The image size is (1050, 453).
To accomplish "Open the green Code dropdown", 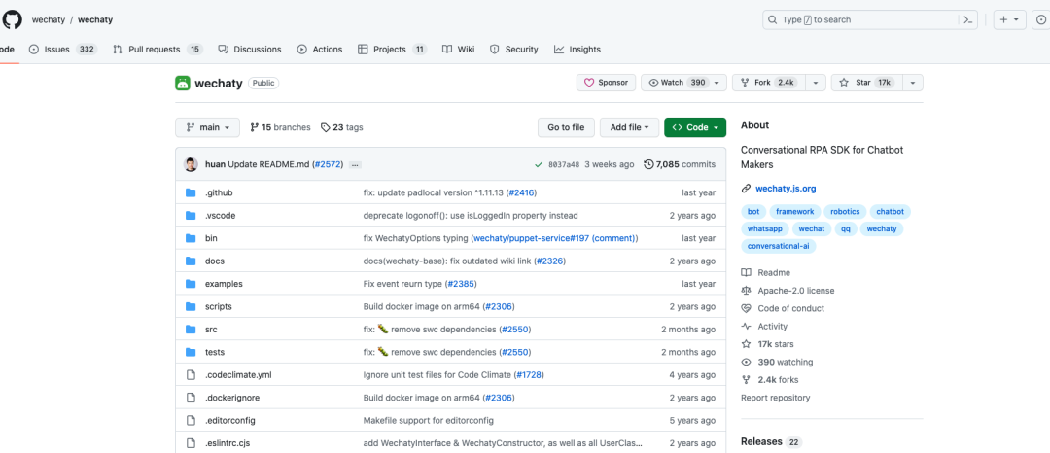I will (x=695, y=127).
